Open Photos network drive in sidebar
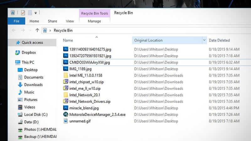Viewport: 251px width, 141px height. (40, 129)
